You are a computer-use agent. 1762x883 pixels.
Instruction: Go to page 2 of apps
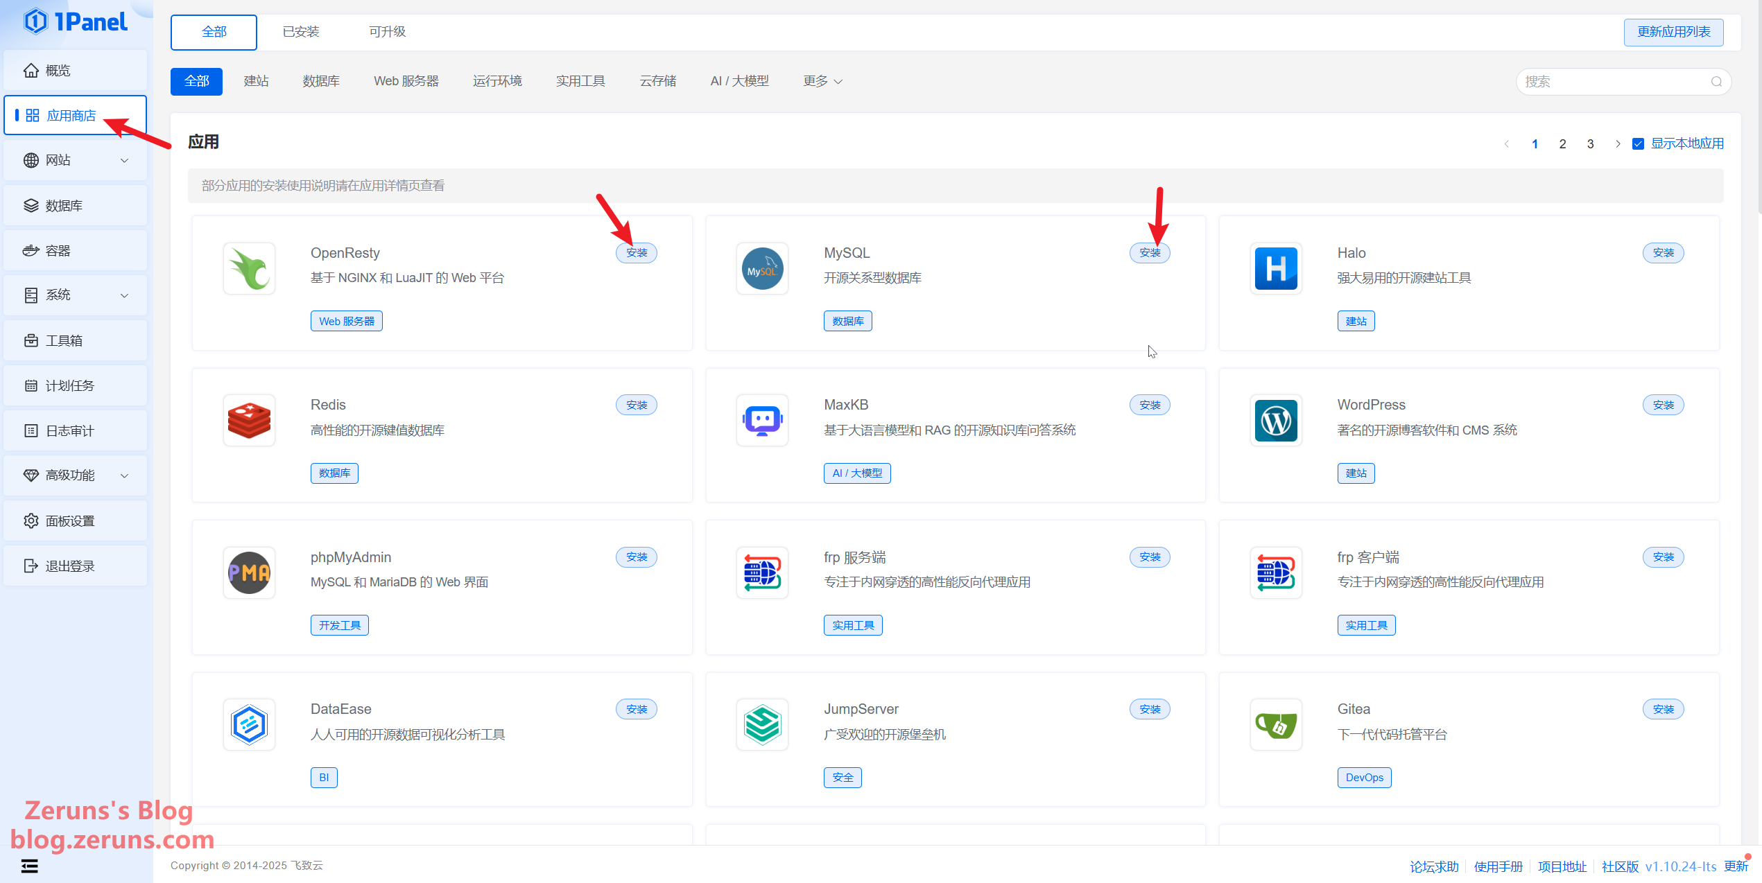click(1562, 144)
